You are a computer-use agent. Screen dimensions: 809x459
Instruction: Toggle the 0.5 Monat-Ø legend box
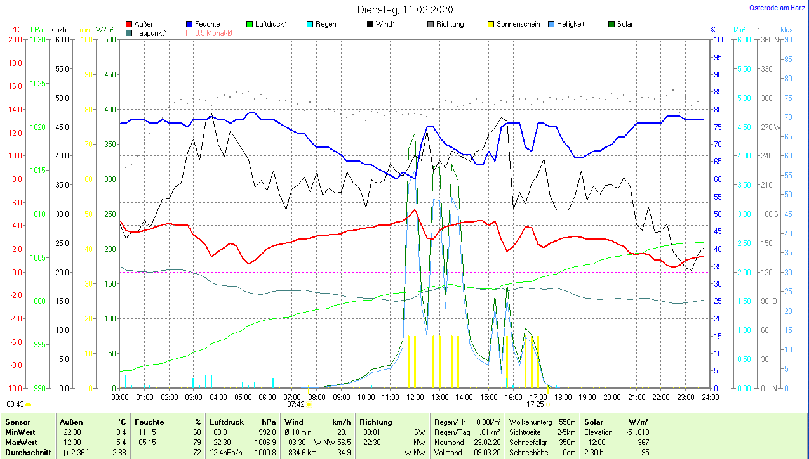[x=189, y=32]
